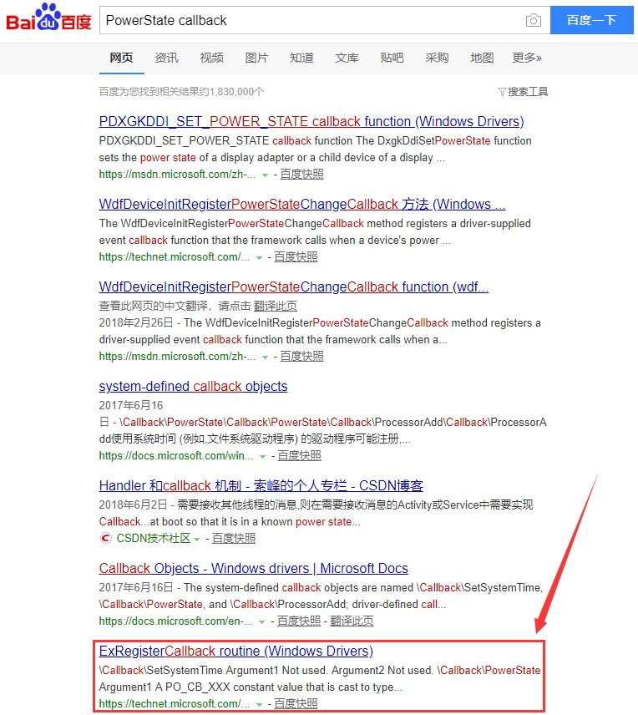Open 百度快照 for WdfDeviceInitRegister 方法 result

296,256
